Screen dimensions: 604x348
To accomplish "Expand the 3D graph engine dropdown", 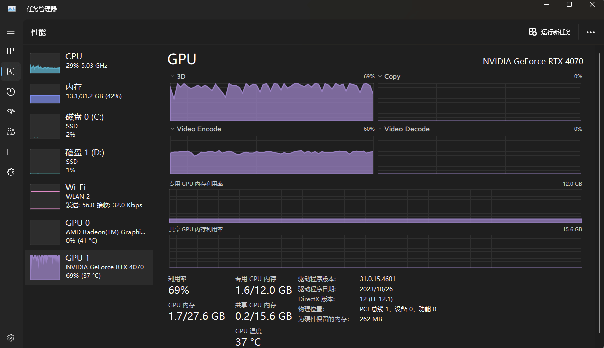I will 172,77.
